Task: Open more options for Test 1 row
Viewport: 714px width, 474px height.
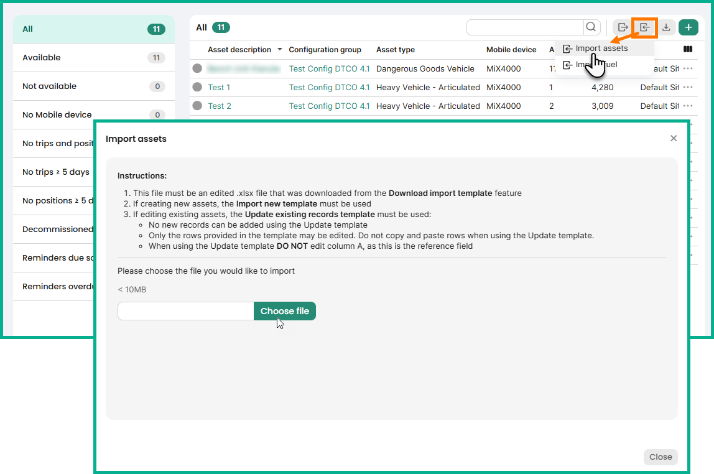Action: coord(688,87)
